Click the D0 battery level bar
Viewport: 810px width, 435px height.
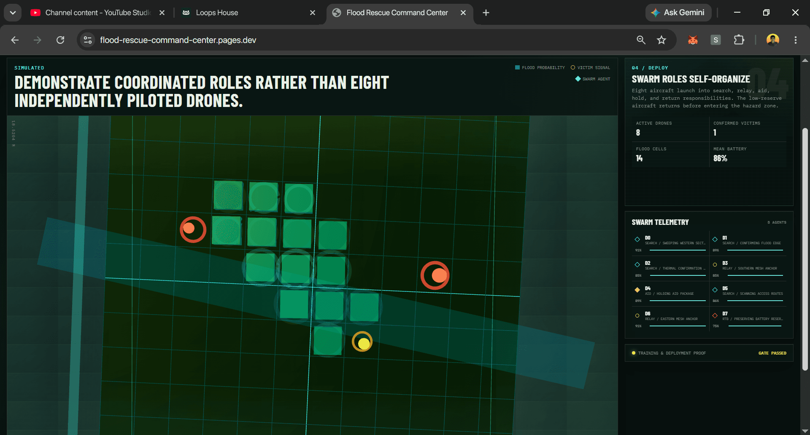click(x=678, y=250)
